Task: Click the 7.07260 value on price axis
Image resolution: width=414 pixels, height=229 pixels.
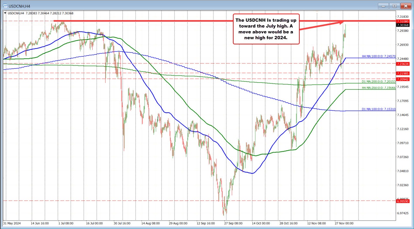Action: [403, 157]
